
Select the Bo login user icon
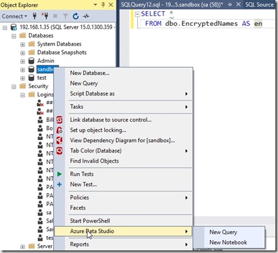(40, 128)
